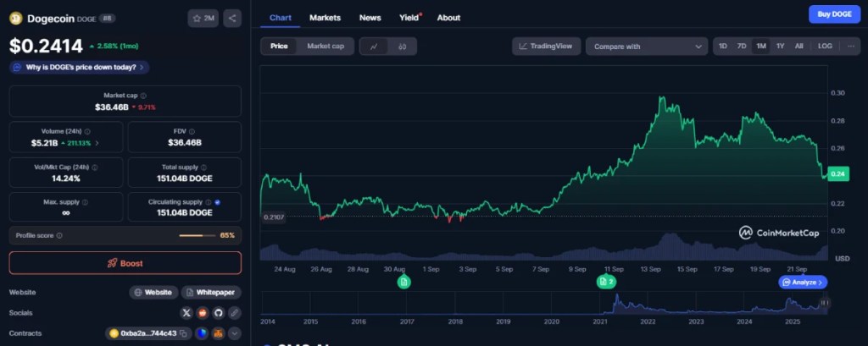868x346 pixels.
Task: Switch chart to candlestick view
Action: pyautogui.click(x=403, y=47)
